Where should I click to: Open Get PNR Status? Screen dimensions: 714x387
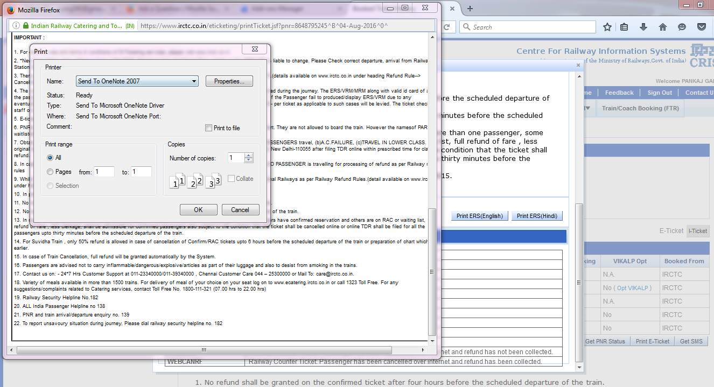[x=605, y=341]
